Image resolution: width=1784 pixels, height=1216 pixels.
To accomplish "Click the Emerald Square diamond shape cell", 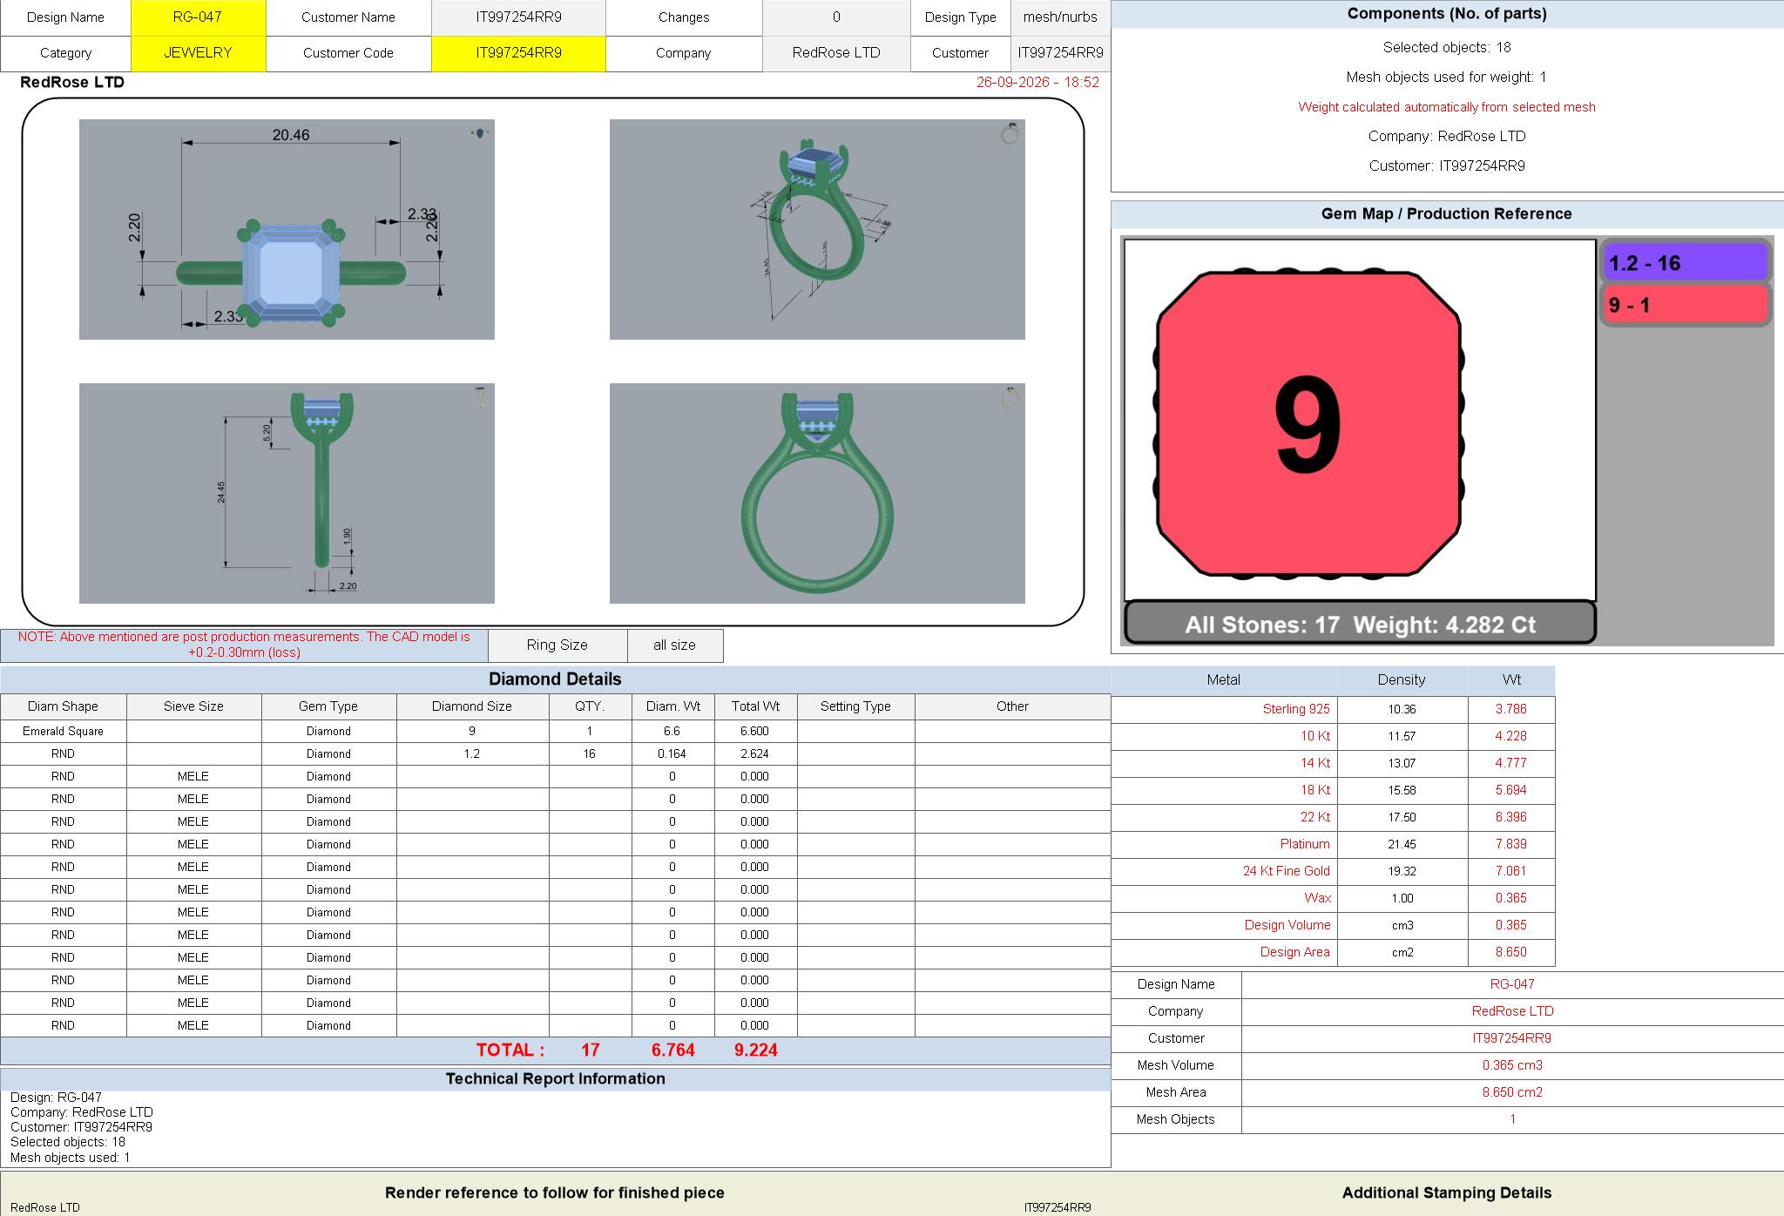I will (x=64, y=731).
